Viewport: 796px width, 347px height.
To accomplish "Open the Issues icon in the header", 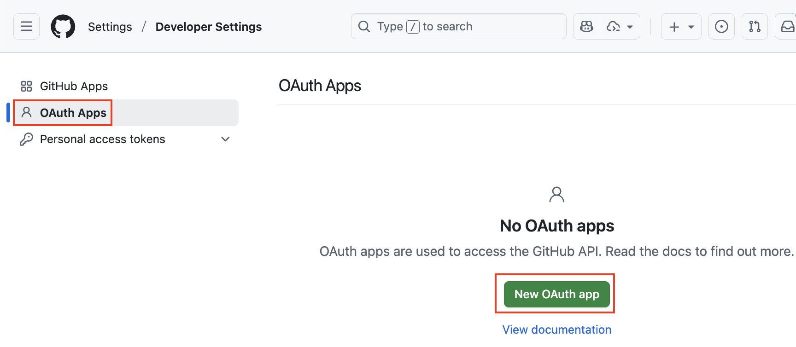I will click(x=721, y=26).
